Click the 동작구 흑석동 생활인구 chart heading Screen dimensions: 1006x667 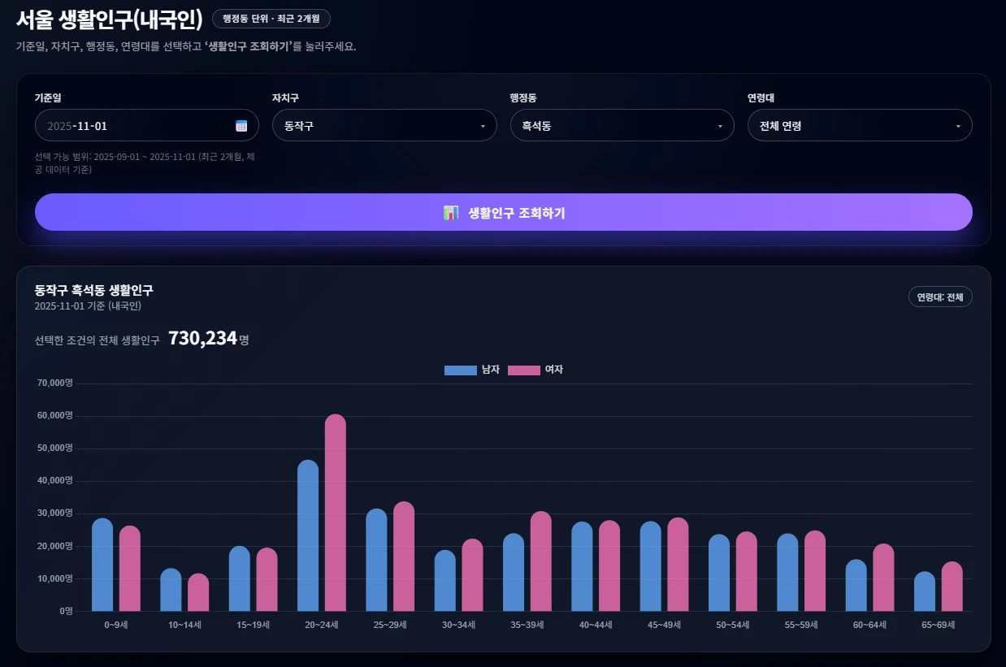93,290
